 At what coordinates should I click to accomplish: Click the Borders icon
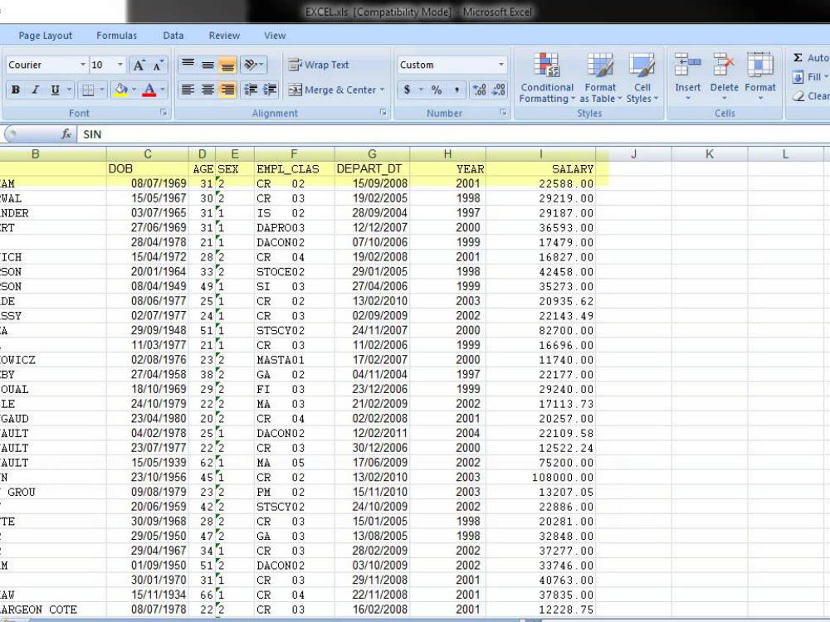pos(88,90)
